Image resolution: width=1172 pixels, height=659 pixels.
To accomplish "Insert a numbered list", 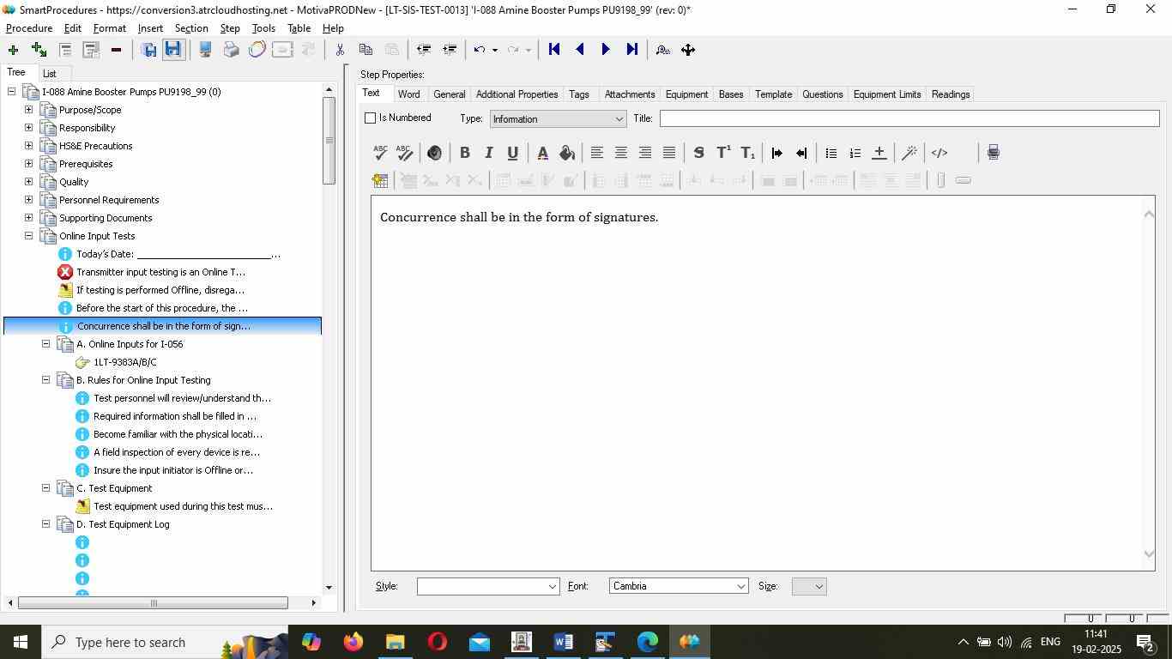I will pos(855,153).
